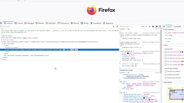
Task: Open the Performance tab
Action: [63, 23]
